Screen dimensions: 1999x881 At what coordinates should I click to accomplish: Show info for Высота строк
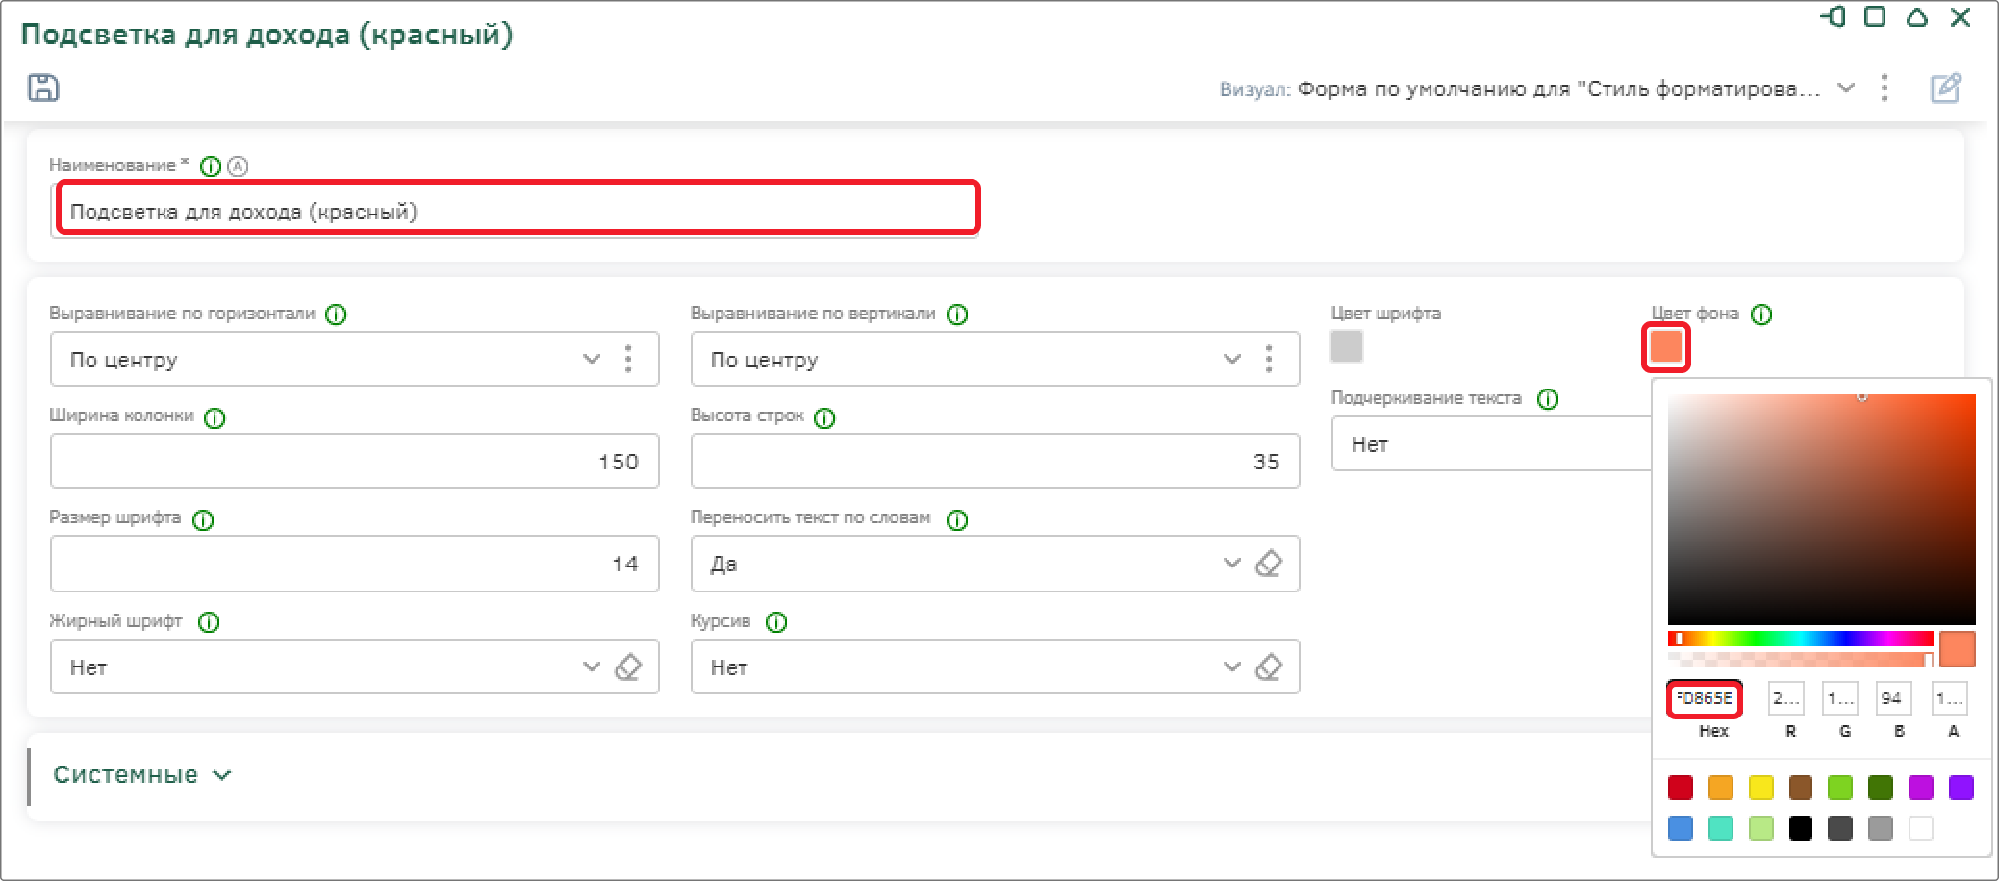click(824, 418)
